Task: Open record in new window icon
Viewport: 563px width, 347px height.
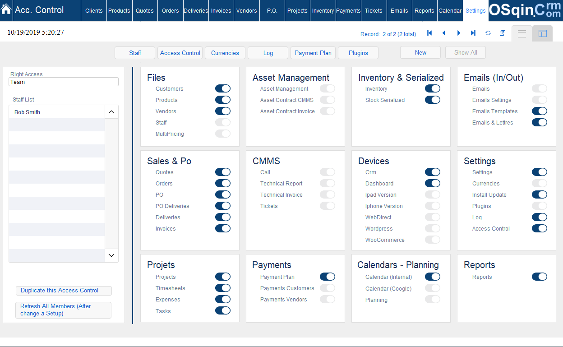Action: [x=502, y=33]
